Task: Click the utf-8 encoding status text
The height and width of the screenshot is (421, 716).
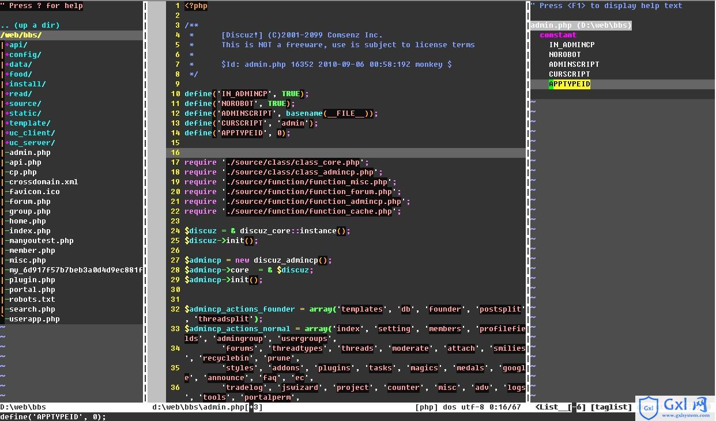Action: [x=473, y=407]
